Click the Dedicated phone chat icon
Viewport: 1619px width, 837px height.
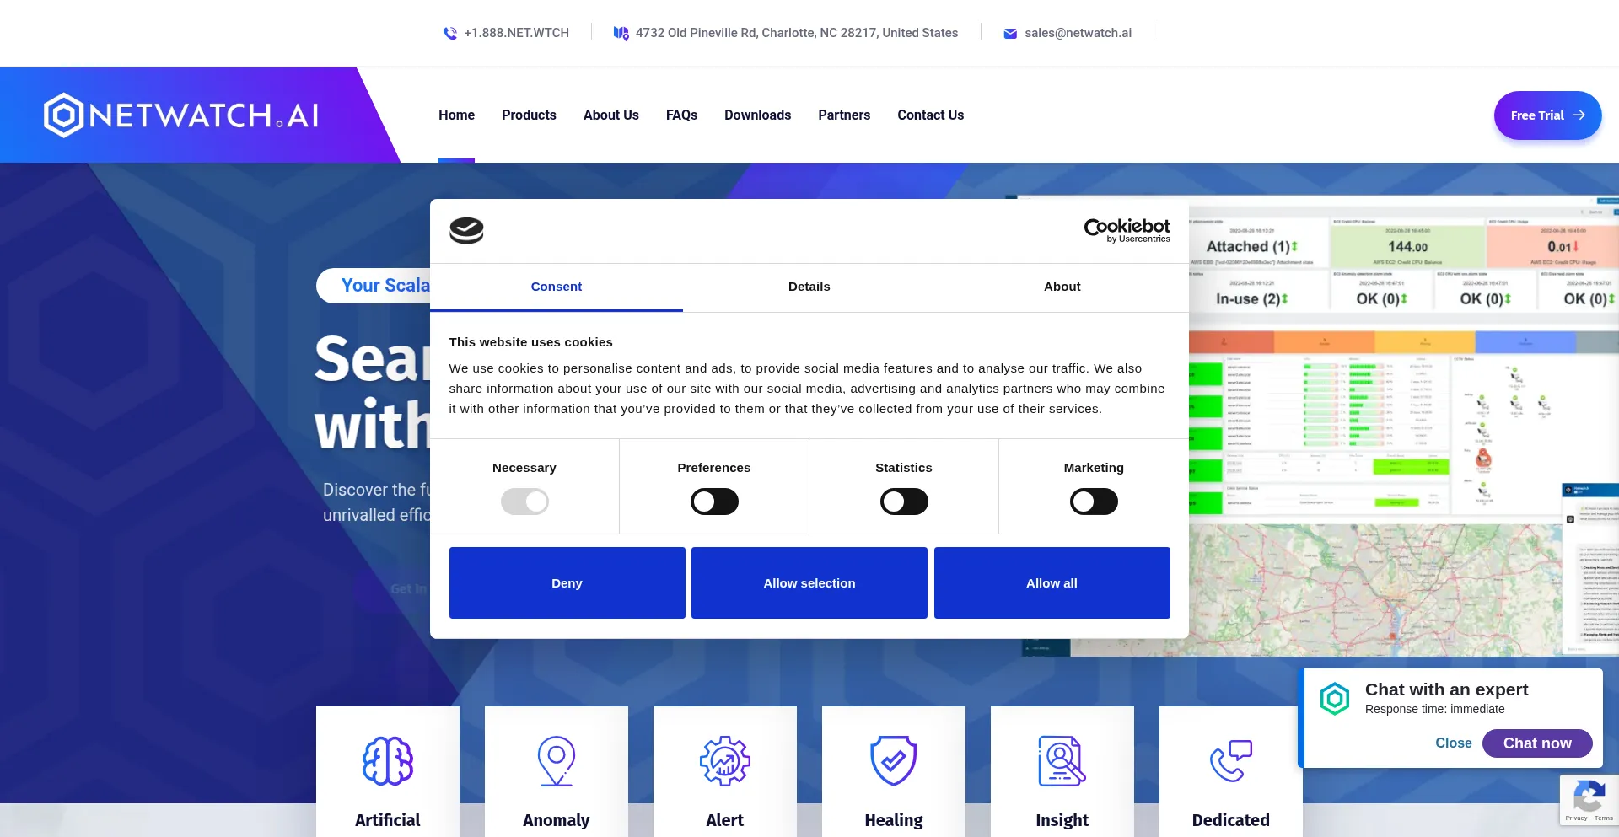1231,761
